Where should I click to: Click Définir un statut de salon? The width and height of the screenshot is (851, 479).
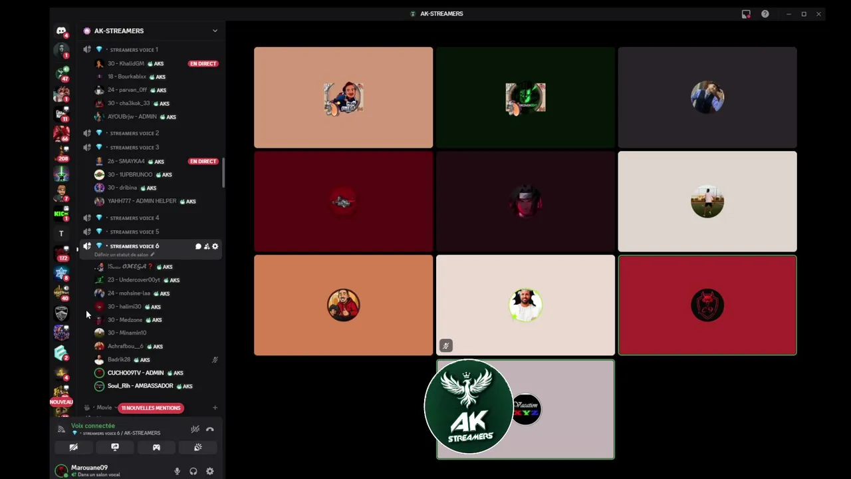(122, 255)
